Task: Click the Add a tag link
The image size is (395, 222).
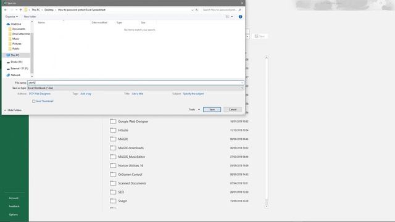Action: click(x=86, y=94)
